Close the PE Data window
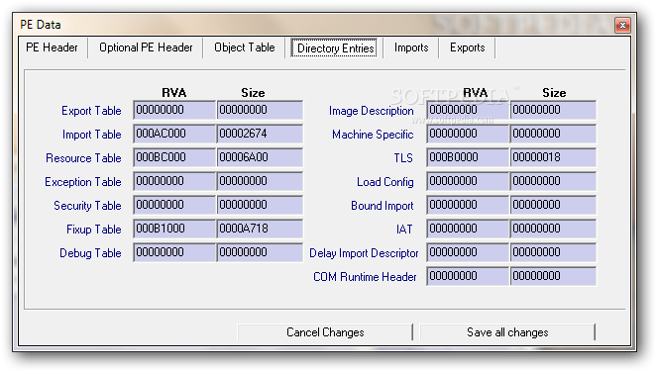The height and width of the screenshot is (372, 657). click(x=622, y=25)
